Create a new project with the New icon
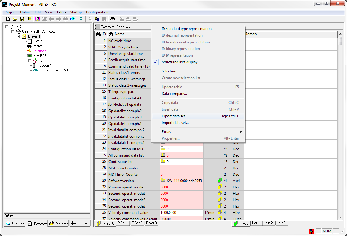 pos(8,19)
